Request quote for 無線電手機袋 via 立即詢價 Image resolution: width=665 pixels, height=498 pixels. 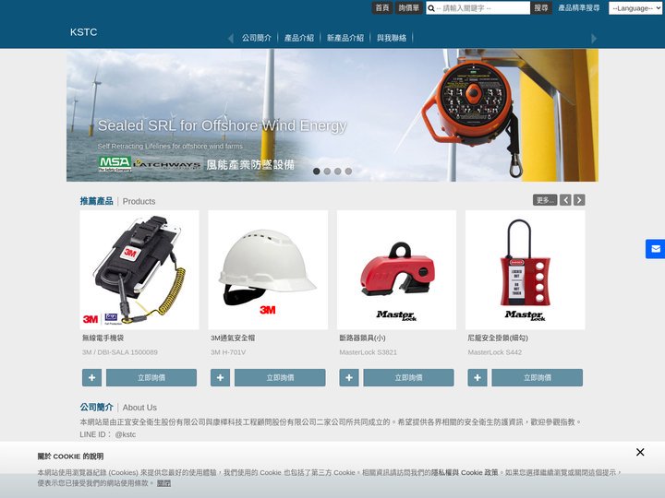(151, 377)
